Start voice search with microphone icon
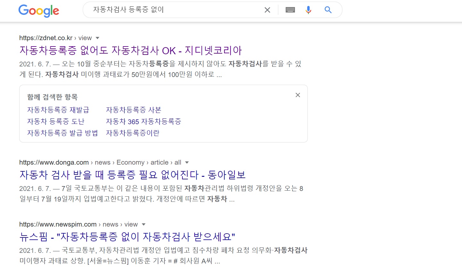 click(308, 10)
